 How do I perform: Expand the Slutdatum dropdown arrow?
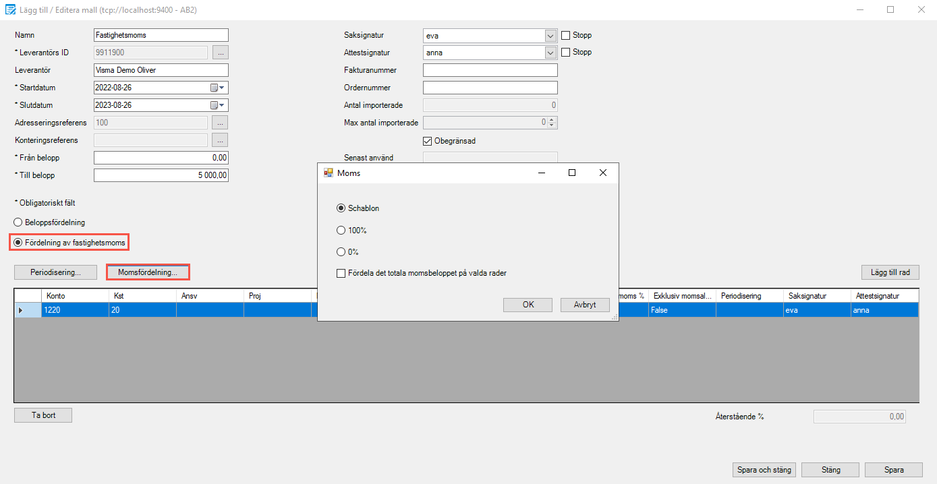point(223,104)
